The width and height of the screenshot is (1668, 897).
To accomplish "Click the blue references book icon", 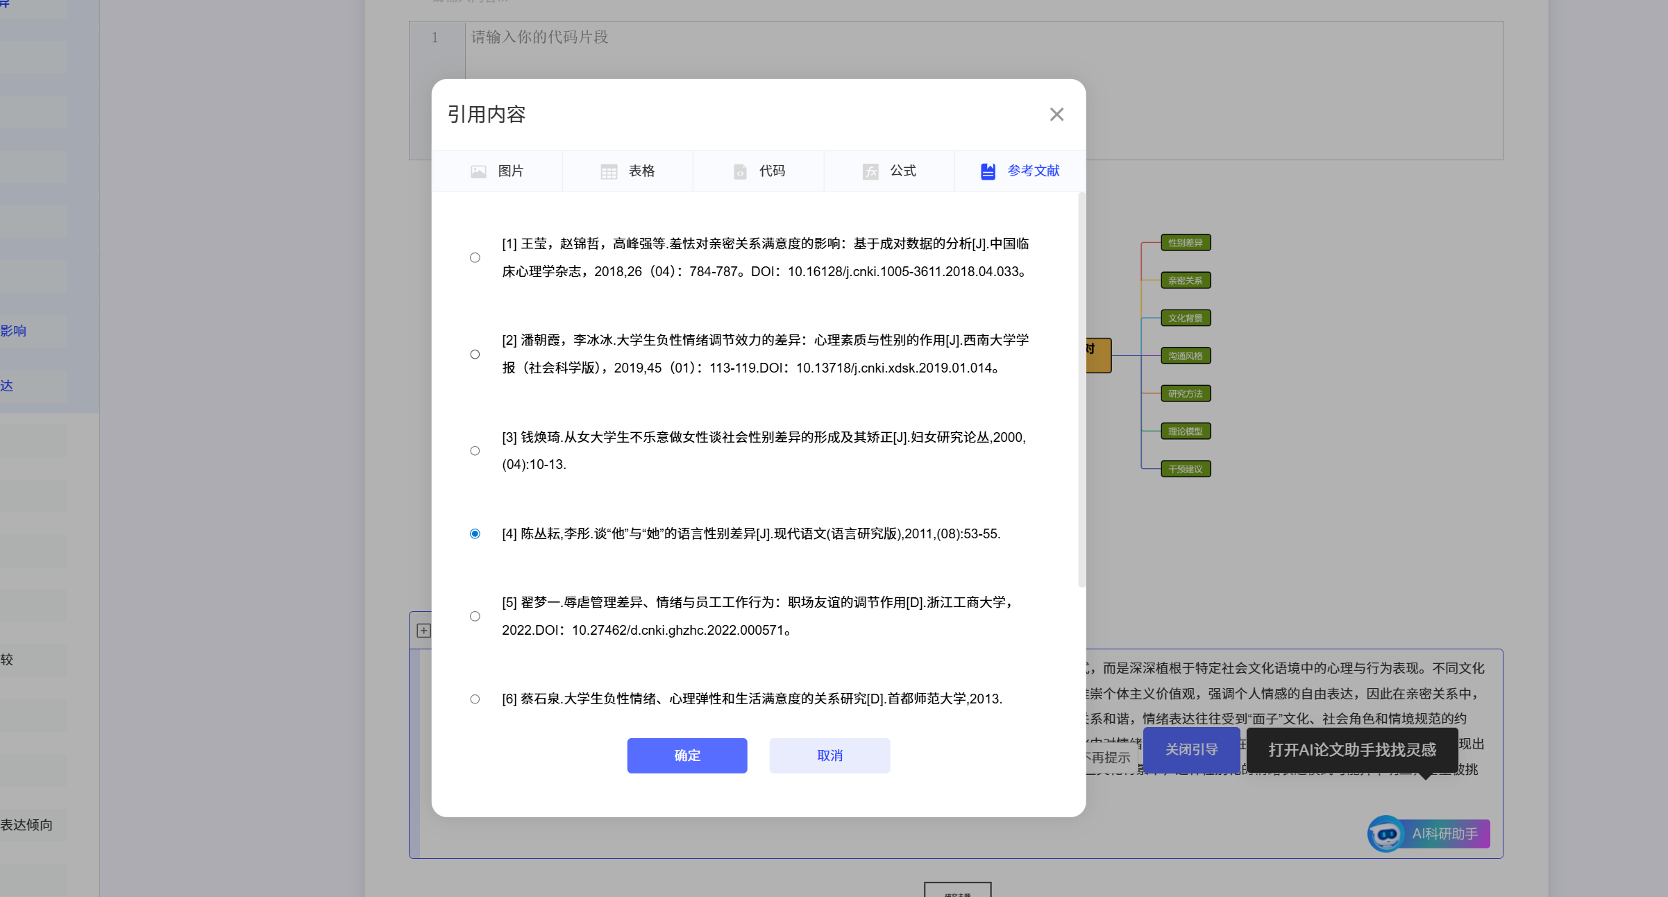I will tap(988, 171).
